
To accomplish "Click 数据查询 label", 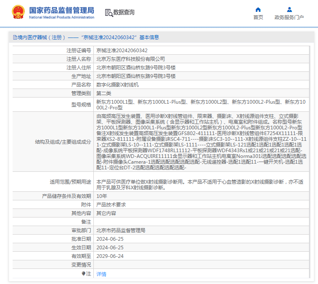I will 124,12.
